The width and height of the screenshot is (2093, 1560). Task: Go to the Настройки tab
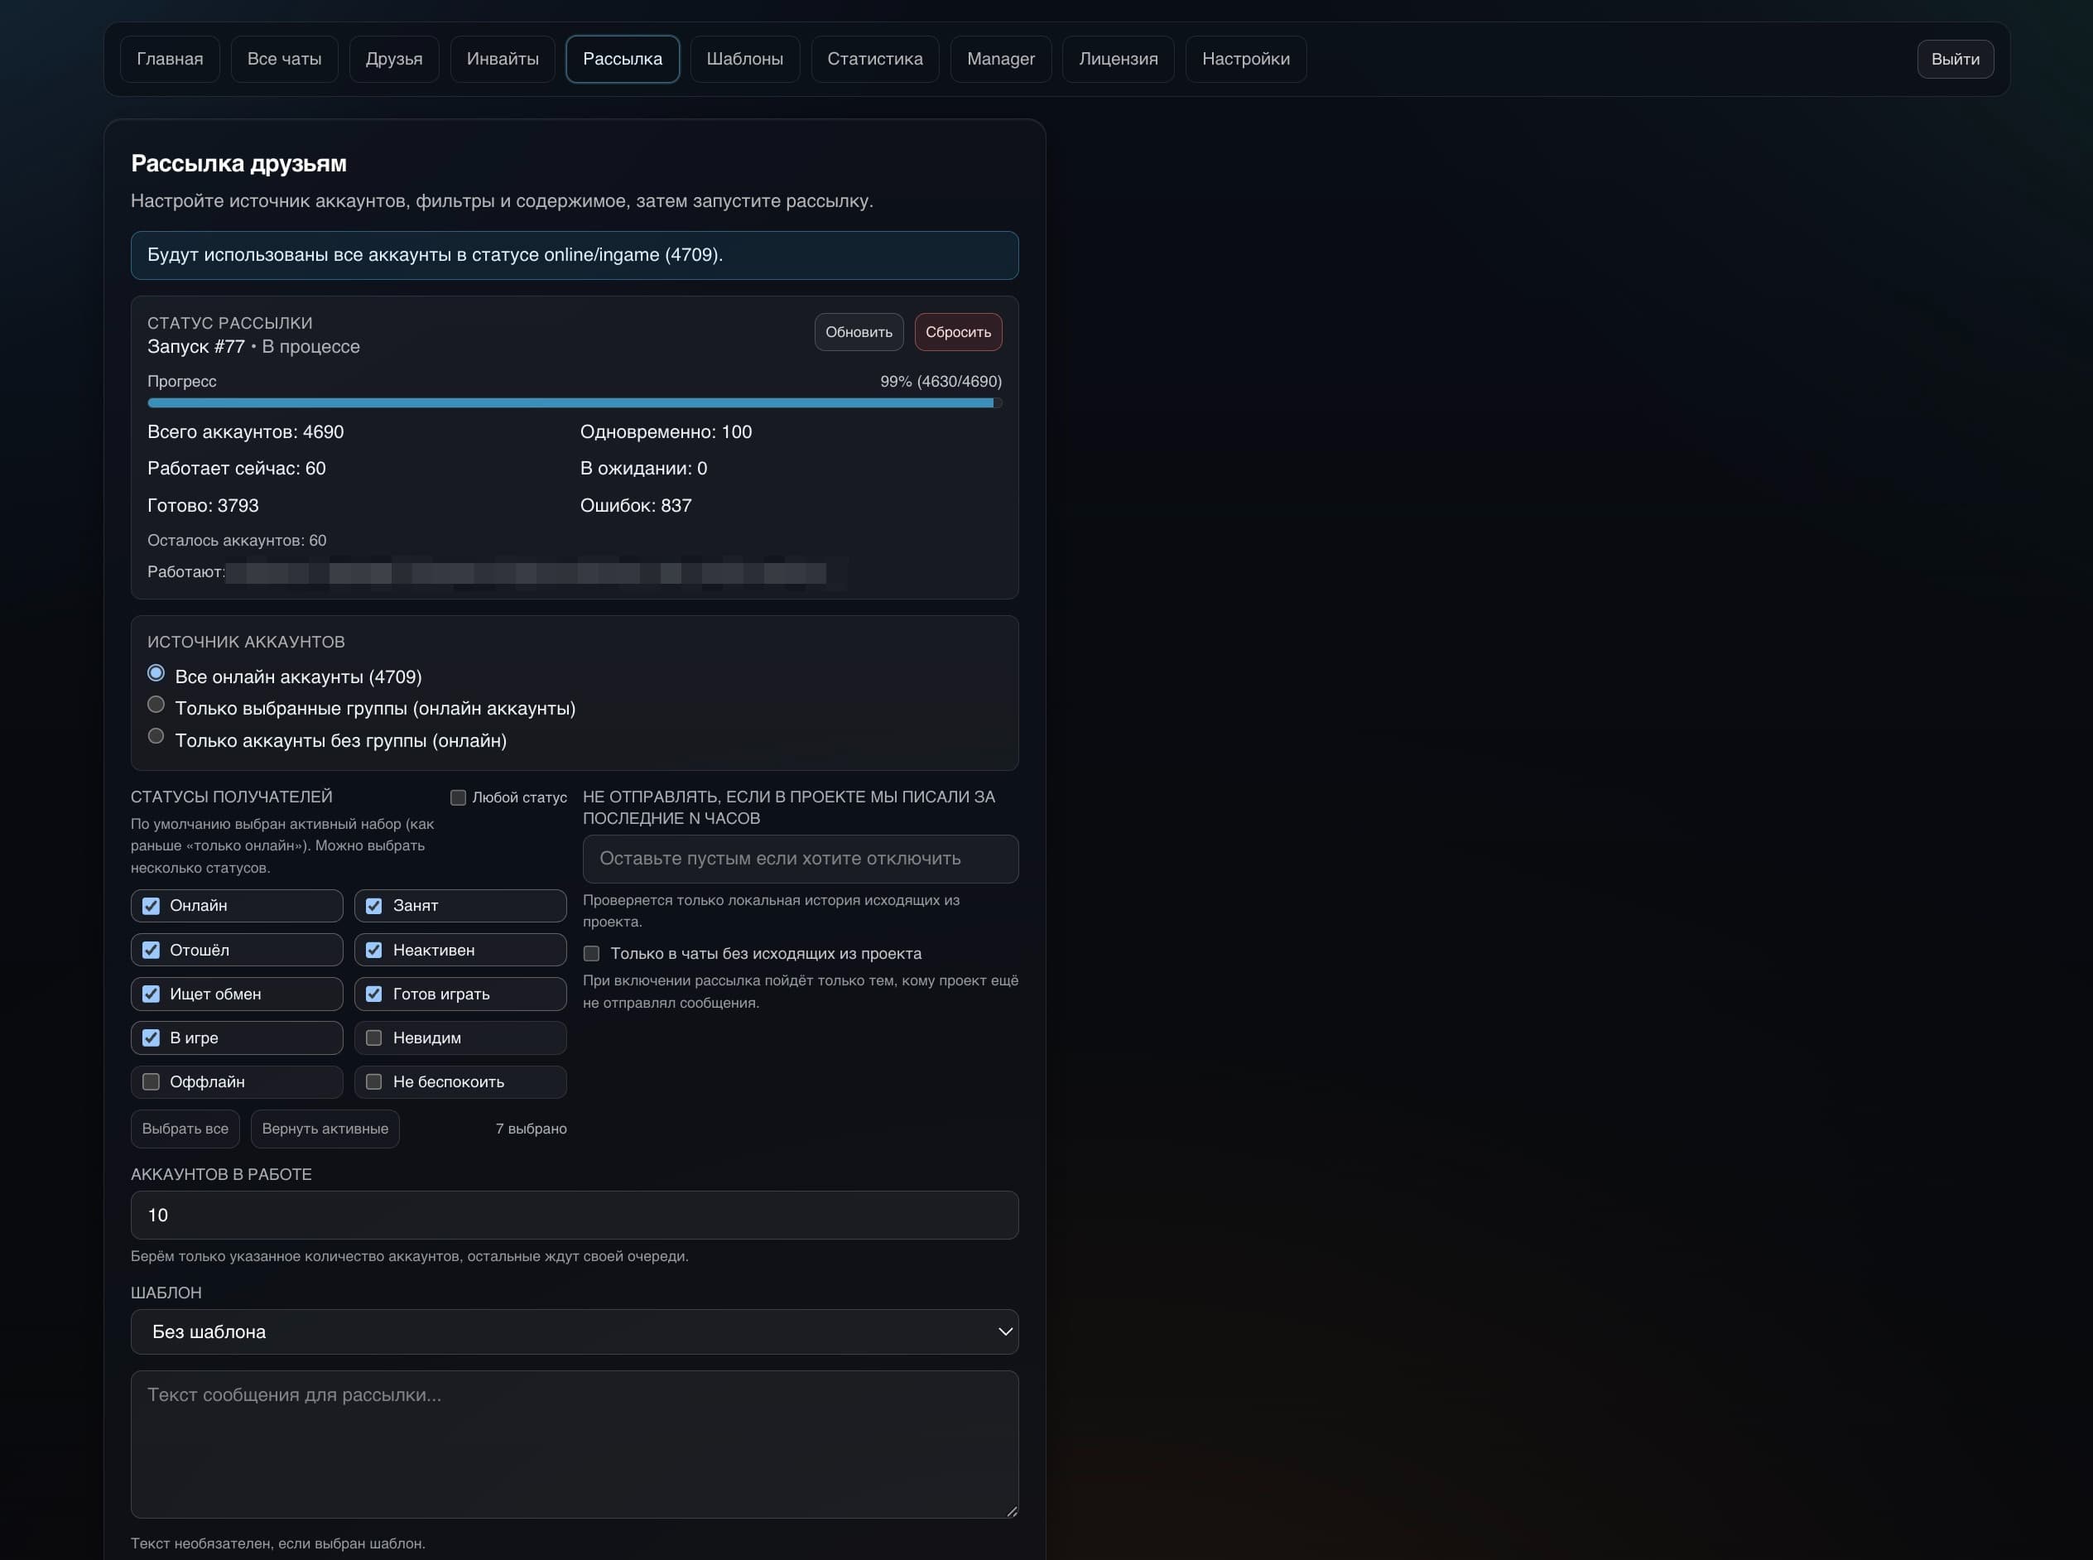(x=1245, y=59)
